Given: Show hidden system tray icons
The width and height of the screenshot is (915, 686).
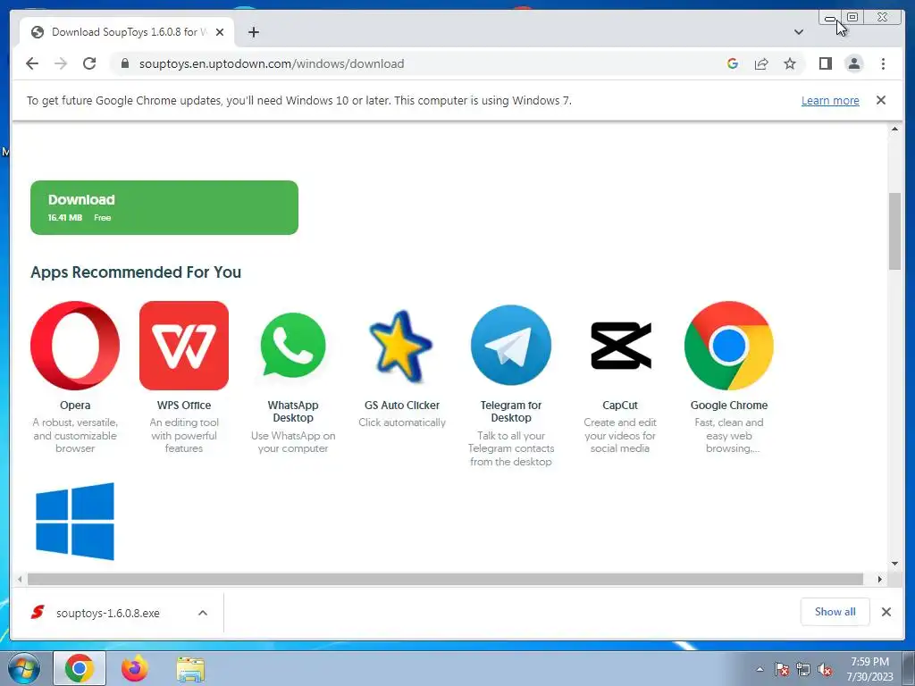Looking at the screenshot, I should point(760,669).
